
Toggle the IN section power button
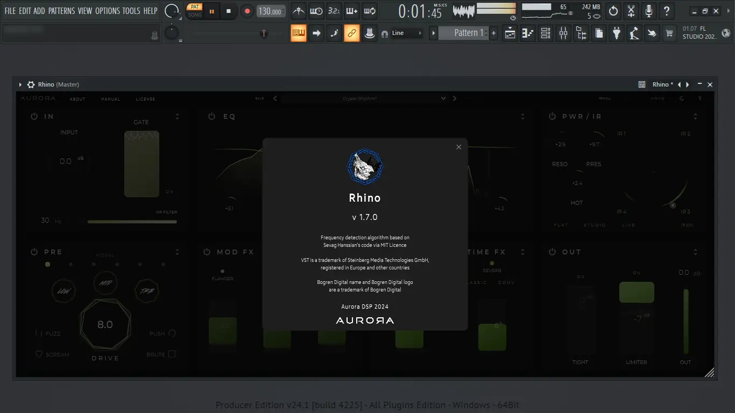(34, 116)
